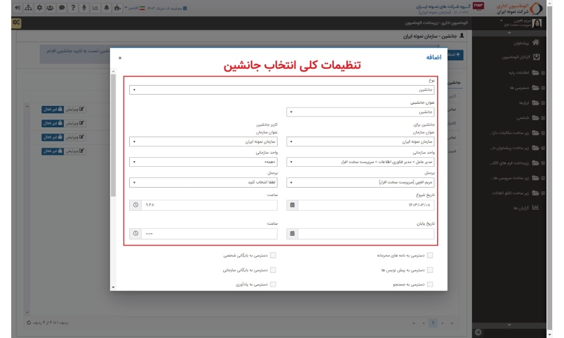
Task: Click the organization chart icon in the toolbar
Action: (x=28, y=7)
